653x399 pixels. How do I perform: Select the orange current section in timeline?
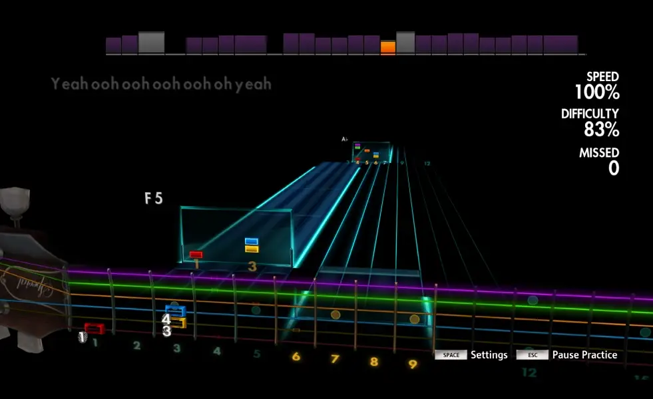387,47
